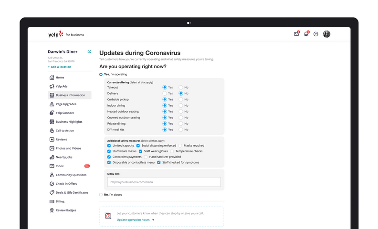Open the notifications bell icon
378x229 pixels.
(x=306, y=34)
